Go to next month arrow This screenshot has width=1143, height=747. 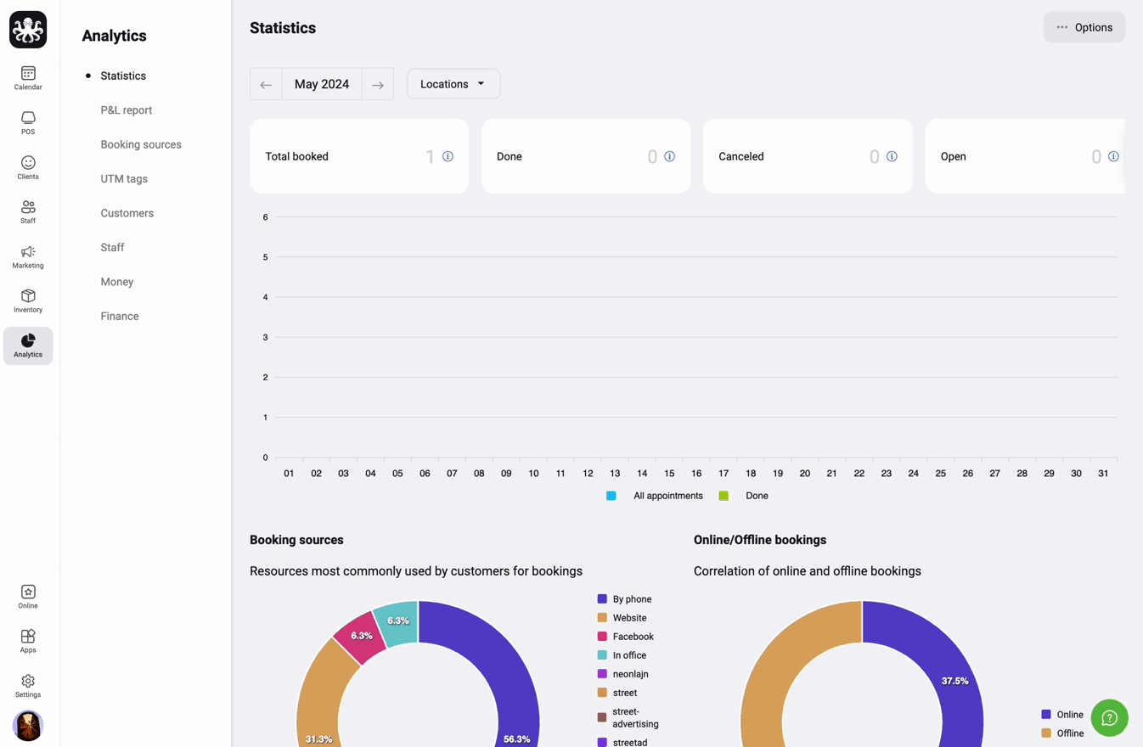(x=378, y=84)
